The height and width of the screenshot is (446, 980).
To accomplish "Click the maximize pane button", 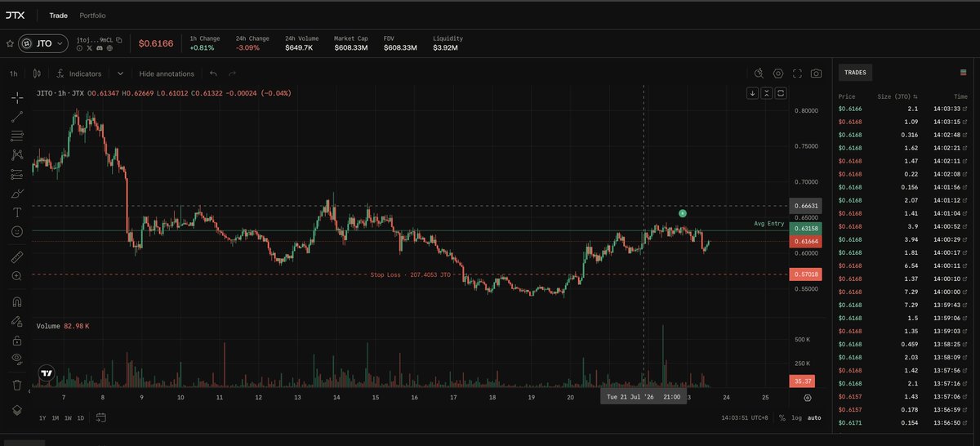I will 781,93.
